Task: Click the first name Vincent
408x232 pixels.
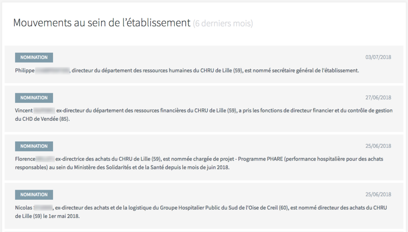Action: pos(24,111)
